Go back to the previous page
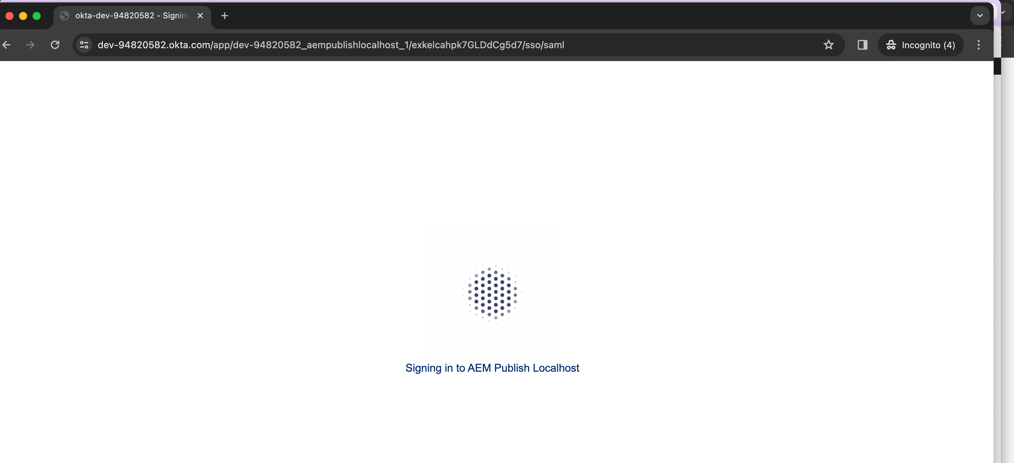 (x=6, y=45)
